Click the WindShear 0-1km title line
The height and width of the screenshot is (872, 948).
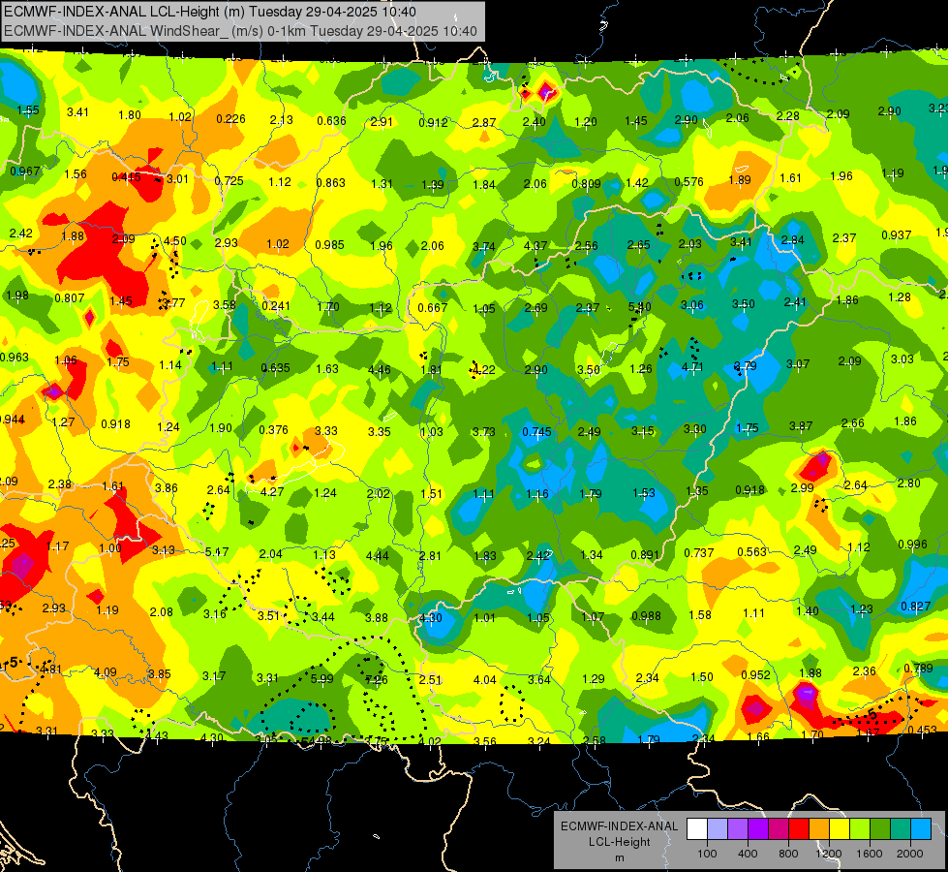point(240,31)
